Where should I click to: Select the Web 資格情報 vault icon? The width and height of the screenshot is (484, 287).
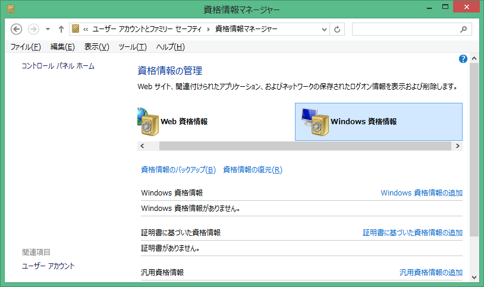pyautogui.click(x=147, y=121)
